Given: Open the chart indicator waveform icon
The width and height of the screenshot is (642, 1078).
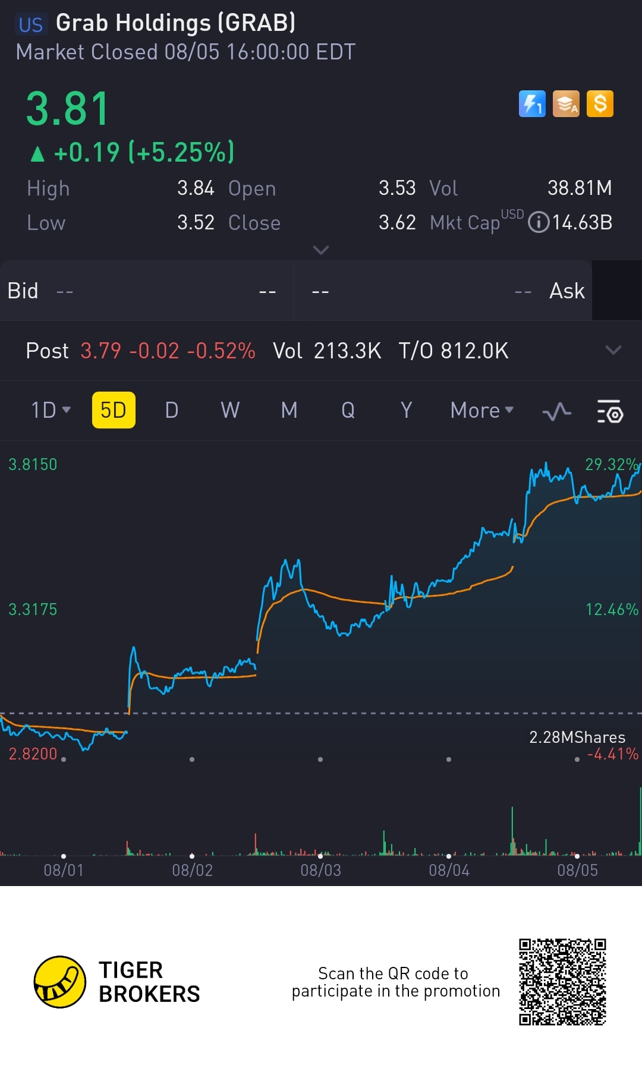Looking at the screenshot, I should pyautogui.click(x=557, y=411).
